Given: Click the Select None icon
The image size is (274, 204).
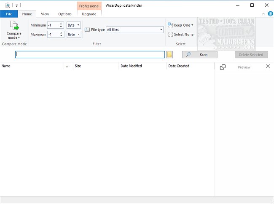Looking at the screenshot, I should coord(170,35).
